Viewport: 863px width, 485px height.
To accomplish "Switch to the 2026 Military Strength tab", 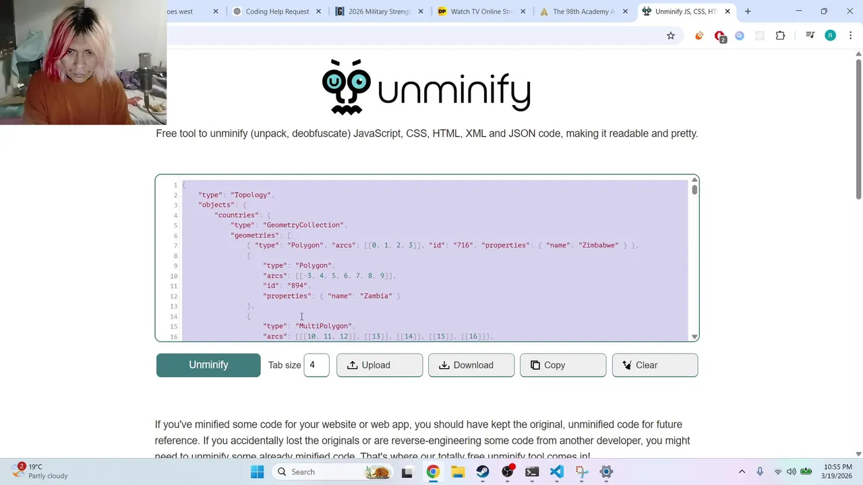I will pyautogui.click(x=380, y=11).
